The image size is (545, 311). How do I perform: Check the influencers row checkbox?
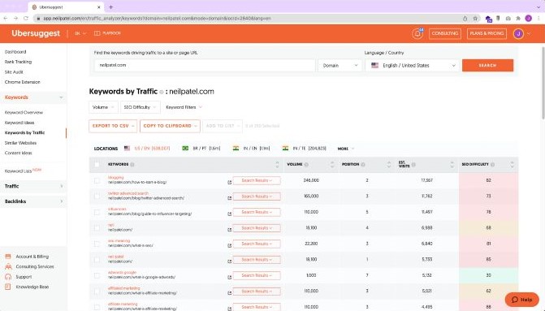pyautogui.click(x=97, y=212)
